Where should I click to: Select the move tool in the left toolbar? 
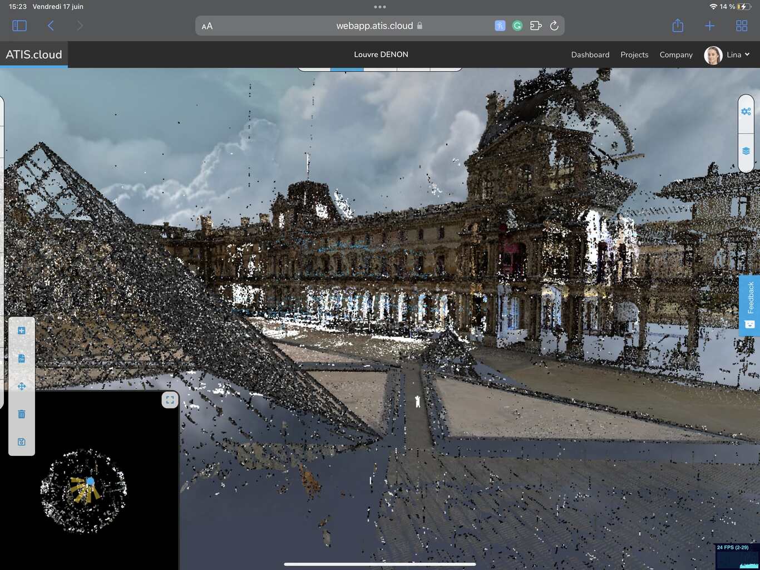21,386
